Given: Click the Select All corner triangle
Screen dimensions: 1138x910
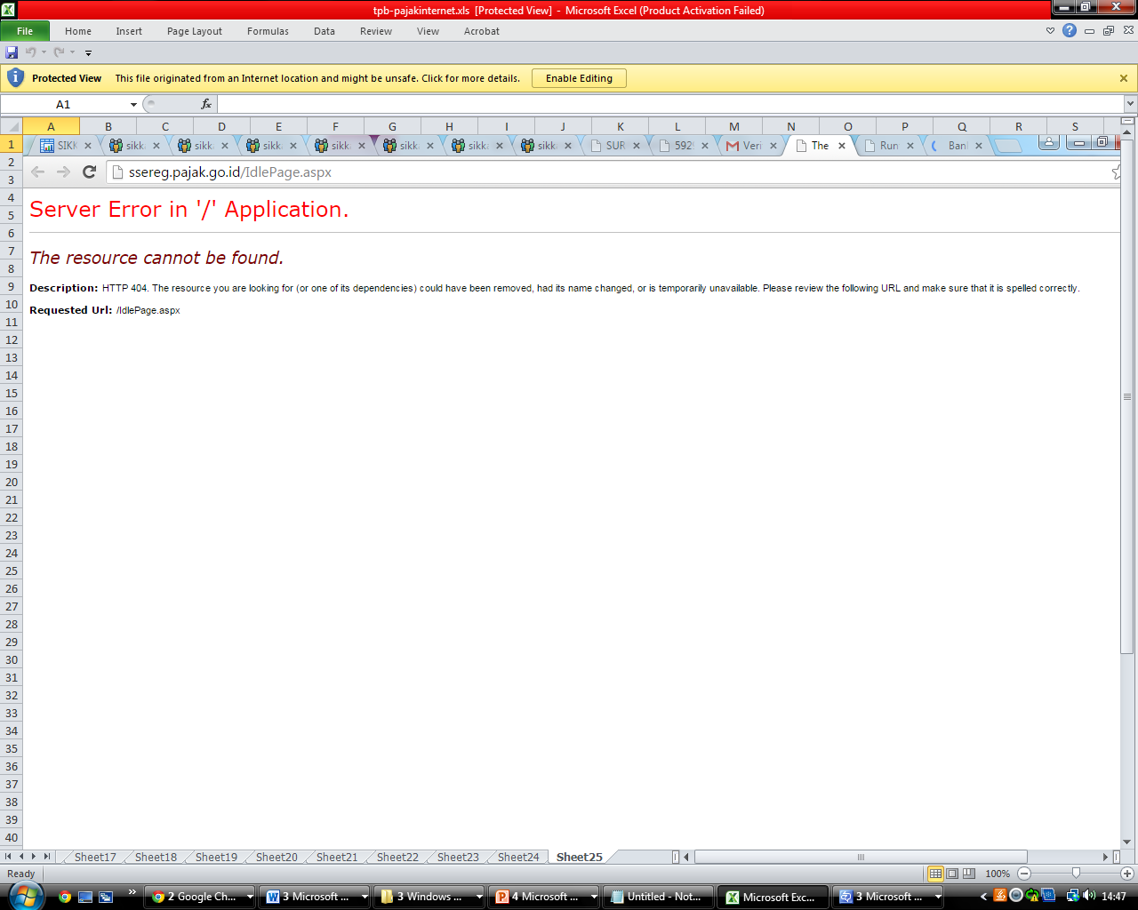Looking at the screenshot, I should [x=12, y=126].
